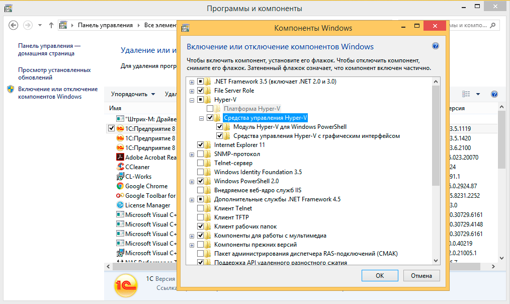Click Forward arrow in Programs and Features window
Viewport: 510px width, 304px height.
[28, 25]
